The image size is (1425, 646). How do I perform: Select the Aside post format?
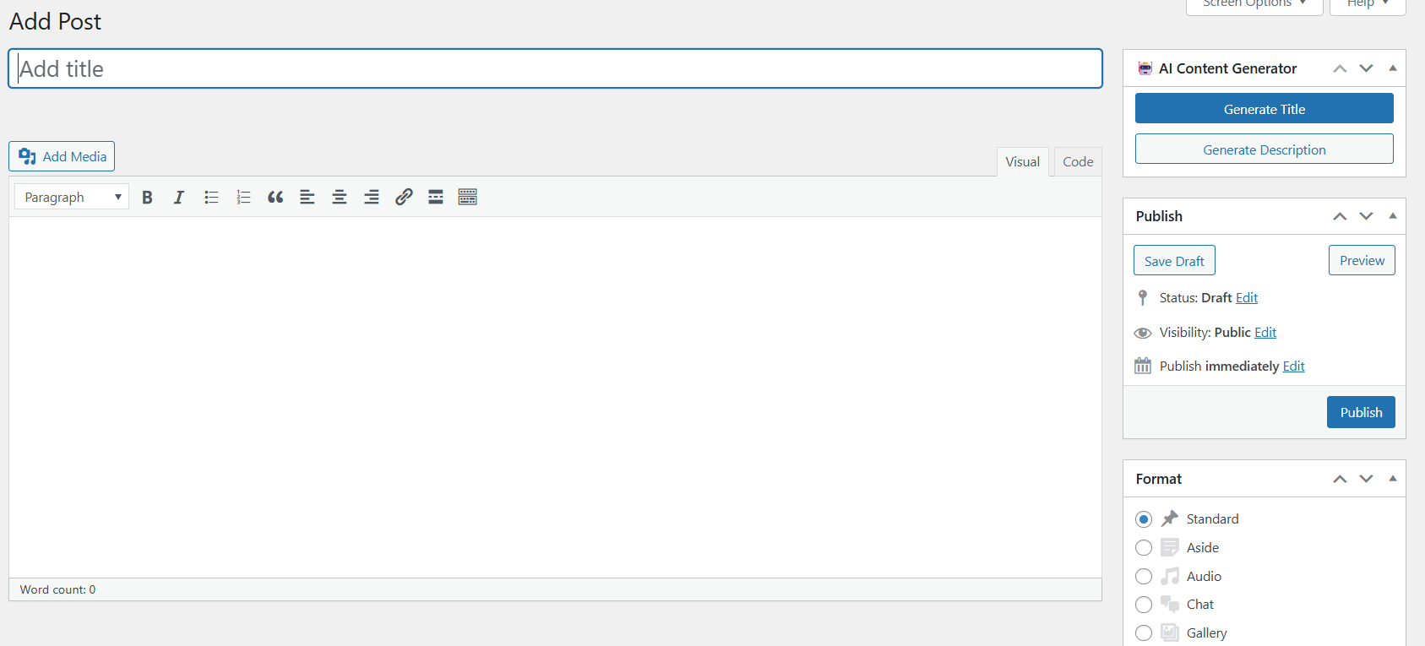pyautogui.click(x=1144, y=548)
